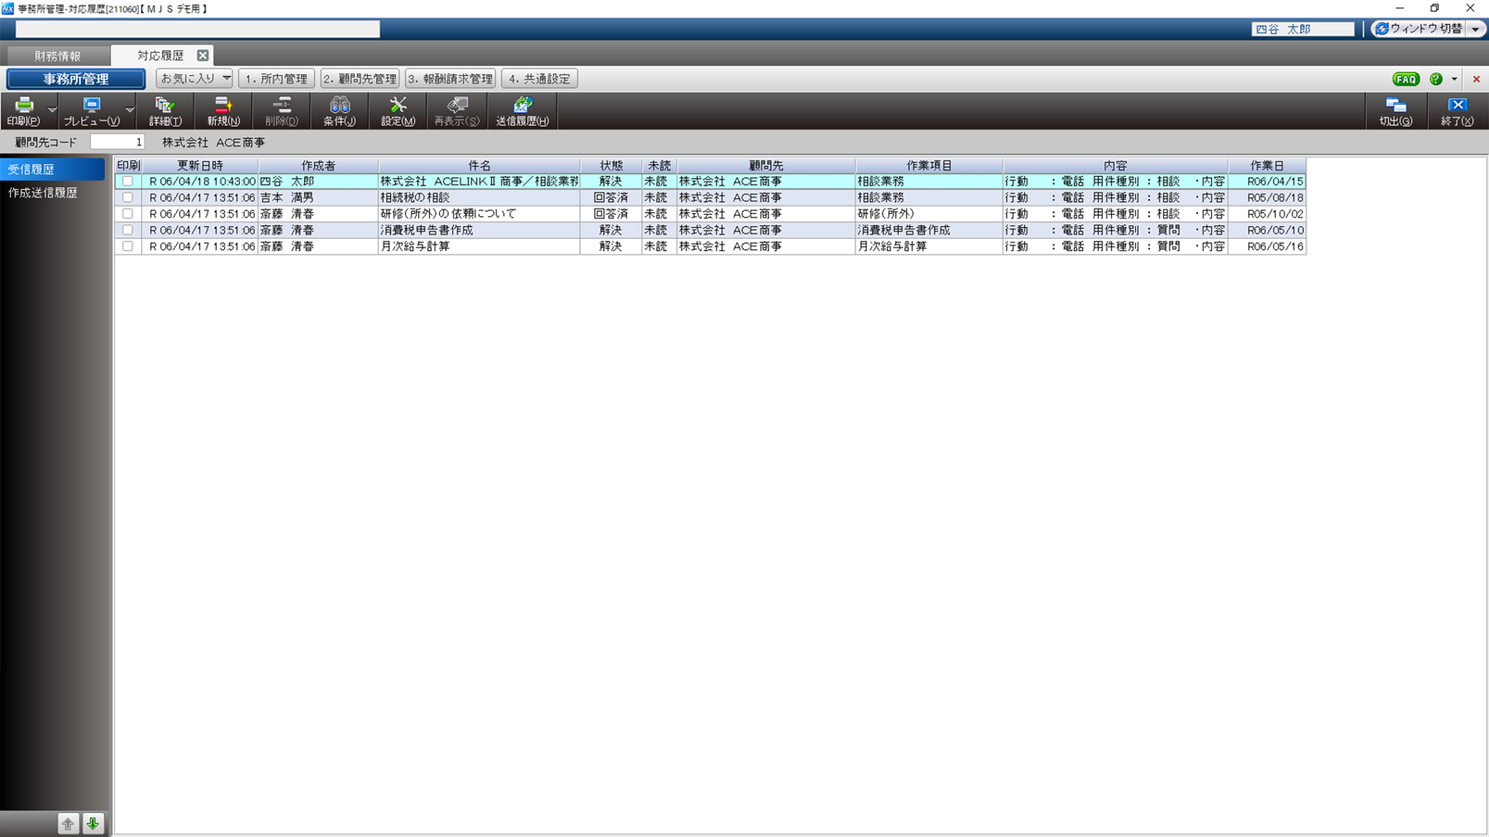Open the 2. 顧問先管理 menu

pos(360,78)
